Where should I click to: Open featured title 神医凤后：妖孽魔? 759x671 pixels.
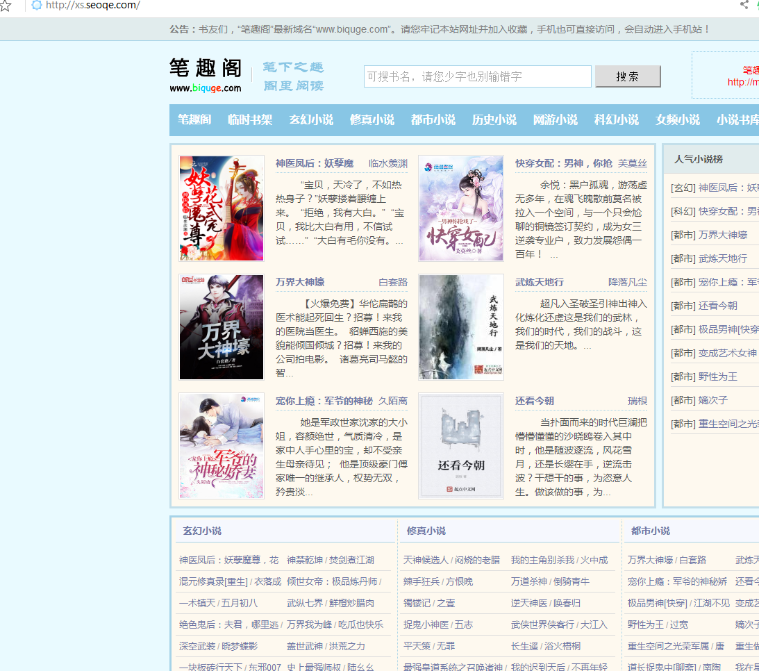click(x=315, y=164)
